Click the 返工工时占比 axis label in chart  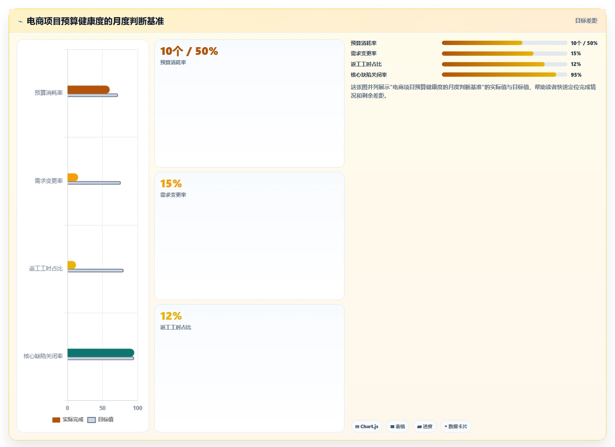click(x=46, y=269)
